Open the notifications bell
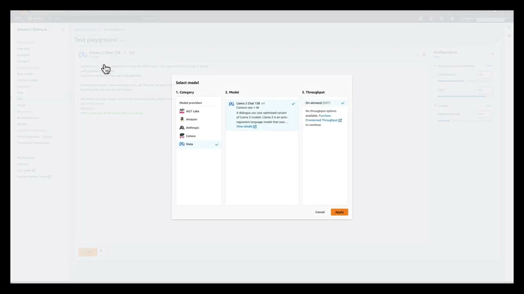Image resolution: width=524 pixels, height=294 pixels. tap(431, 18)
